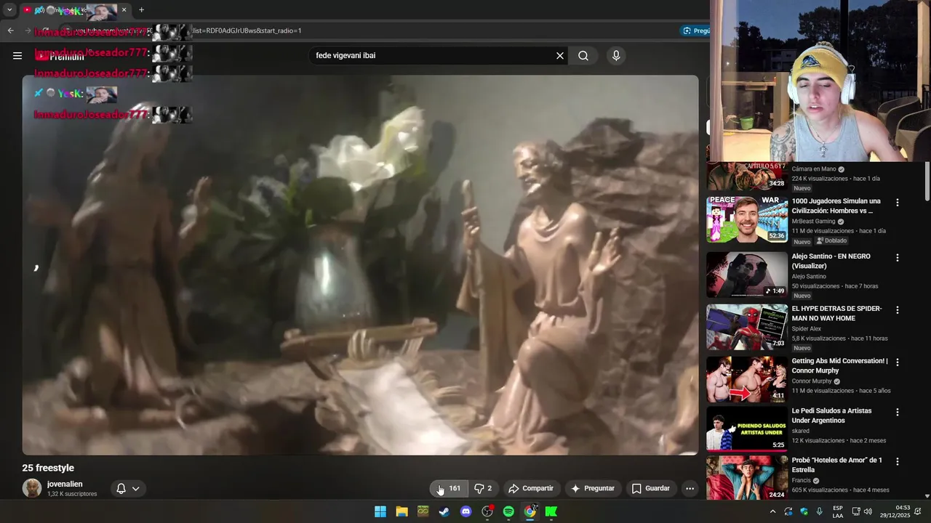Open the Chrome Lens 'Pregu' address bar button
Image resolution: width=931 pixels, height=523 pixels.
[695, 31]
